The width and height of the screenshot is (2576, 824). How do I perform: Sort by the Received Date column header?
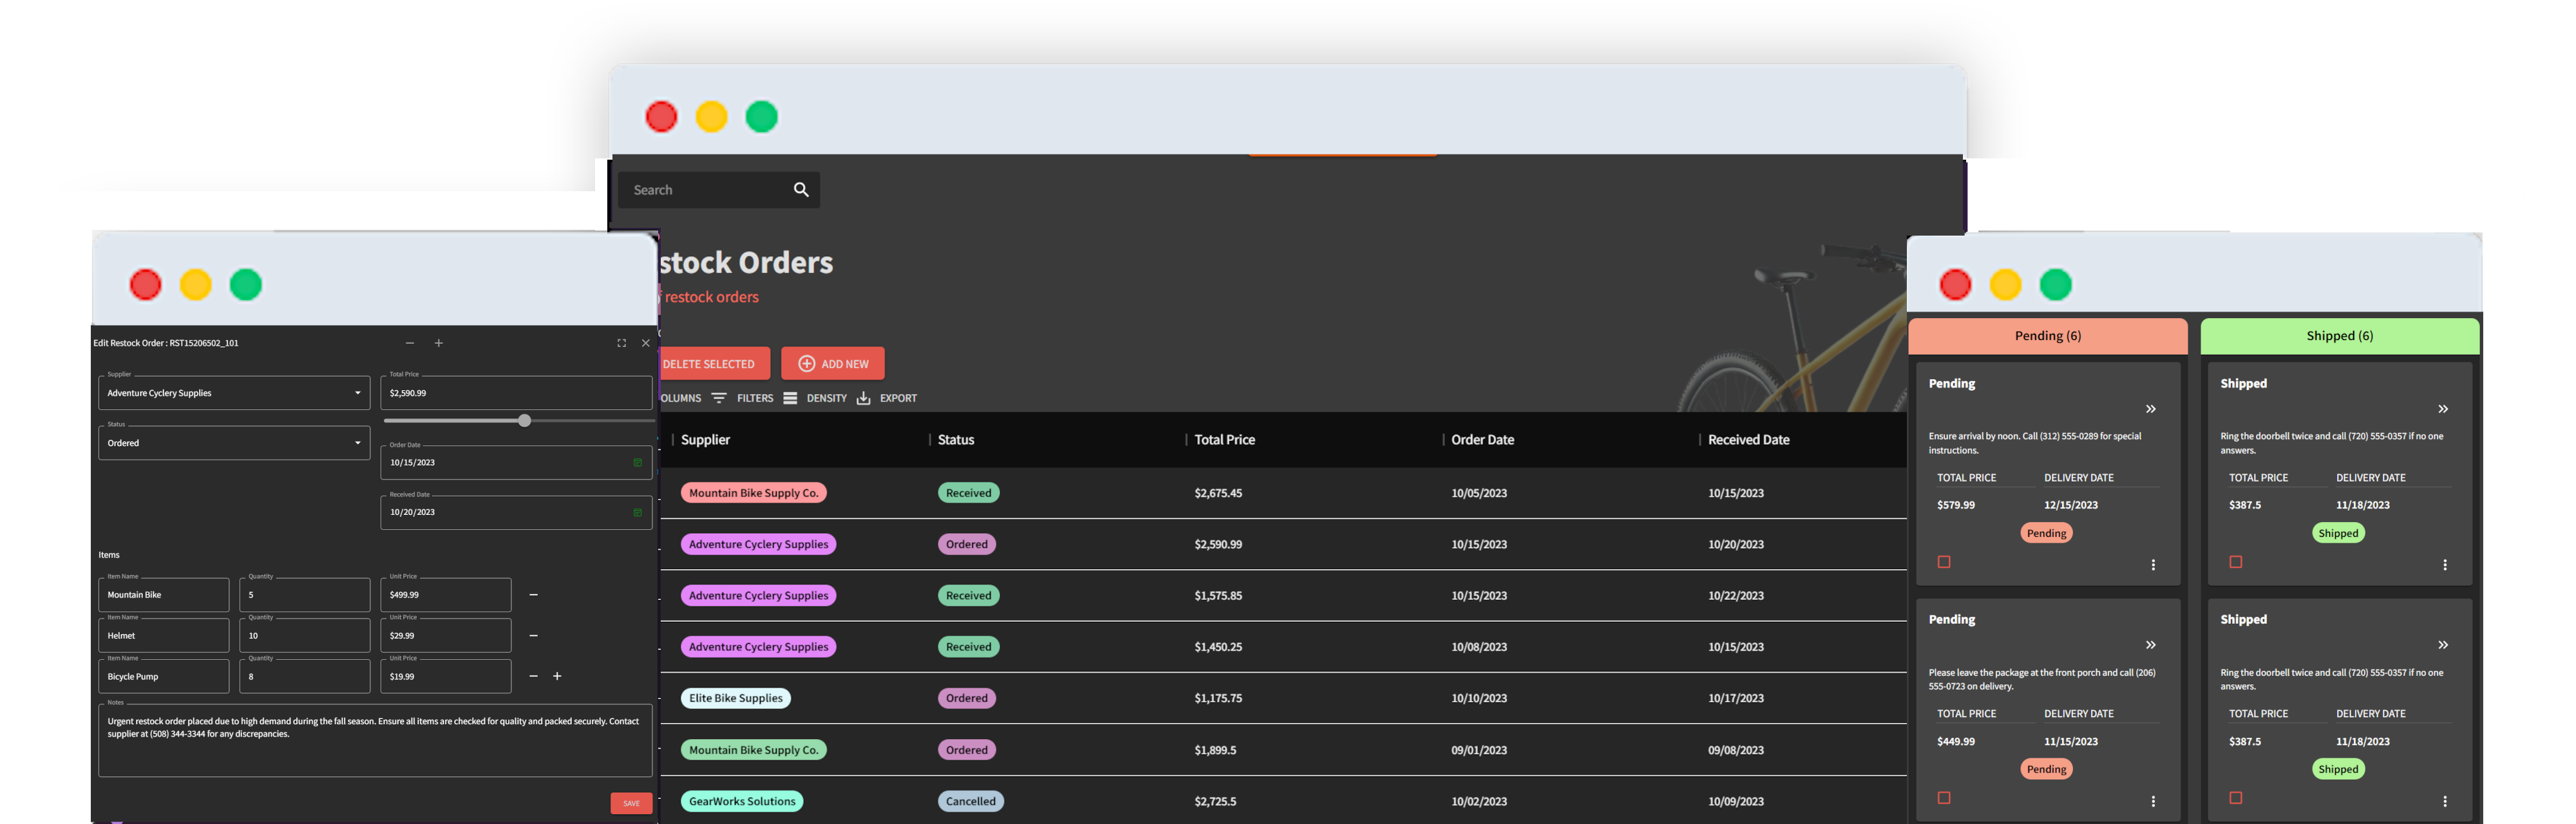[x=1748, y=440]
